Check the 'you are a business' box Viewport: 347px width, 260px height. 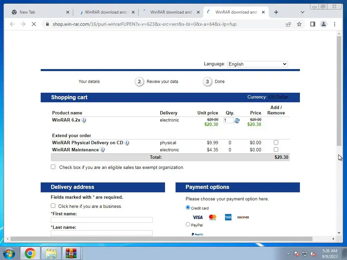(x=53, y=205)
